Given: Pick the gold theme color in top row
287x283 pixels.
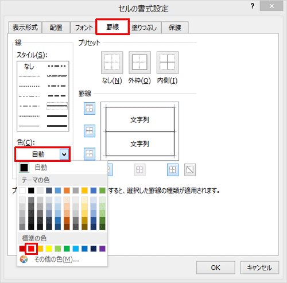Looking at the screenshot, I should (84, 191).
